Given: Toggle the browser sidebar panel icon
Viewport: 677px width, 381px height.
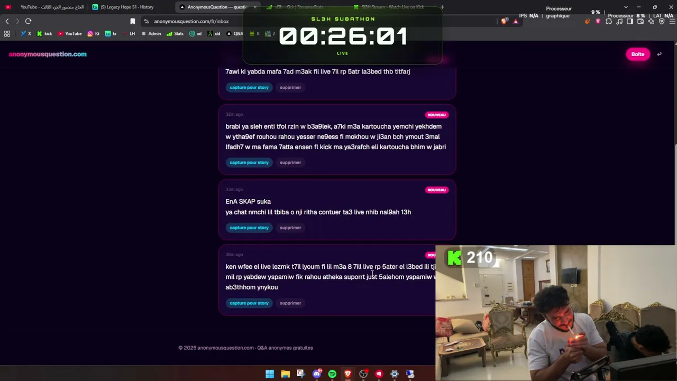Looking at the screenshot, I should tap(630, 21).
